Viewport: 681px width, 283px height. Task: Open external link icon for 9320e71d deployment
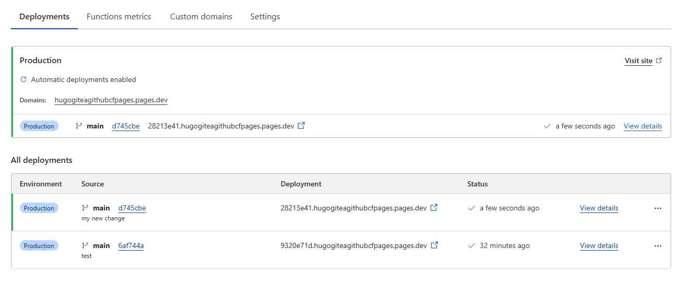coord(433,245)
